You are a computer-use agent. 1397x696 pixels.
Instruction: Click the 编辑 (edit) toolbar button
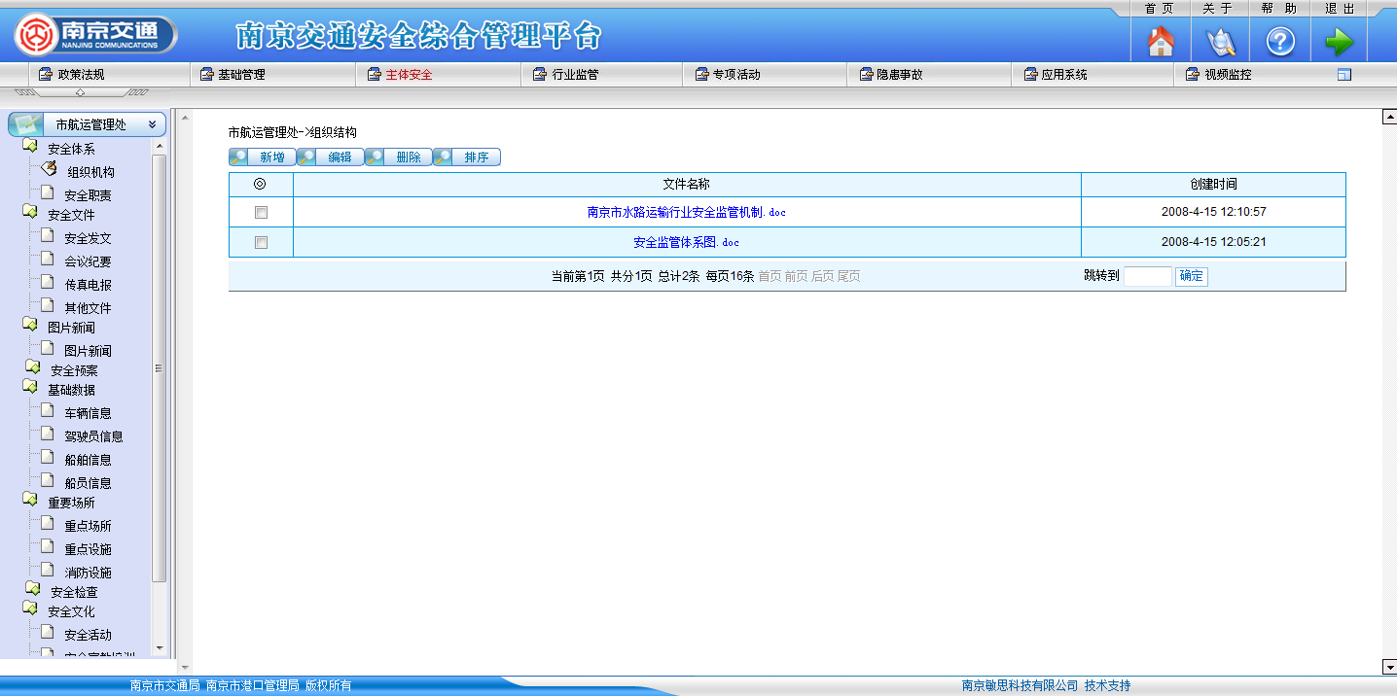pos(331,157)
